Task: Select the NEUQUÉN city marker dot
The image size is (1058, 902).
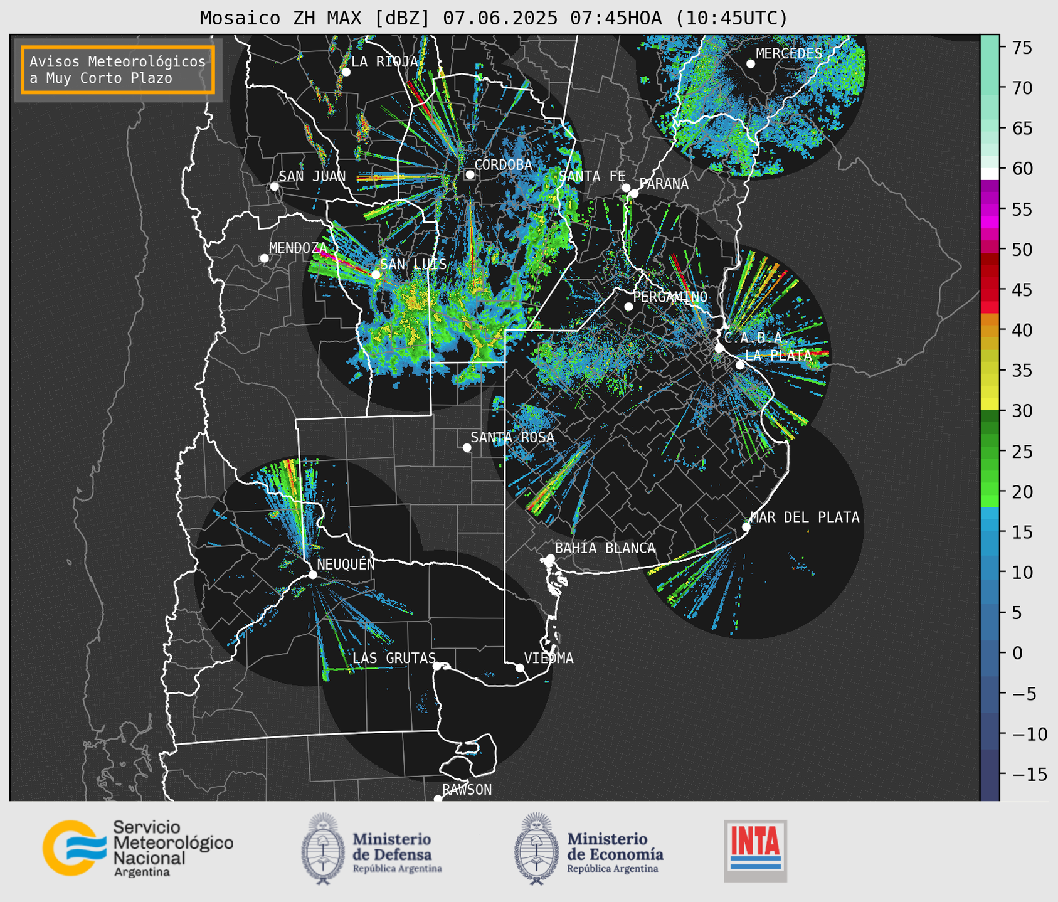Action: tap(312, 575)
